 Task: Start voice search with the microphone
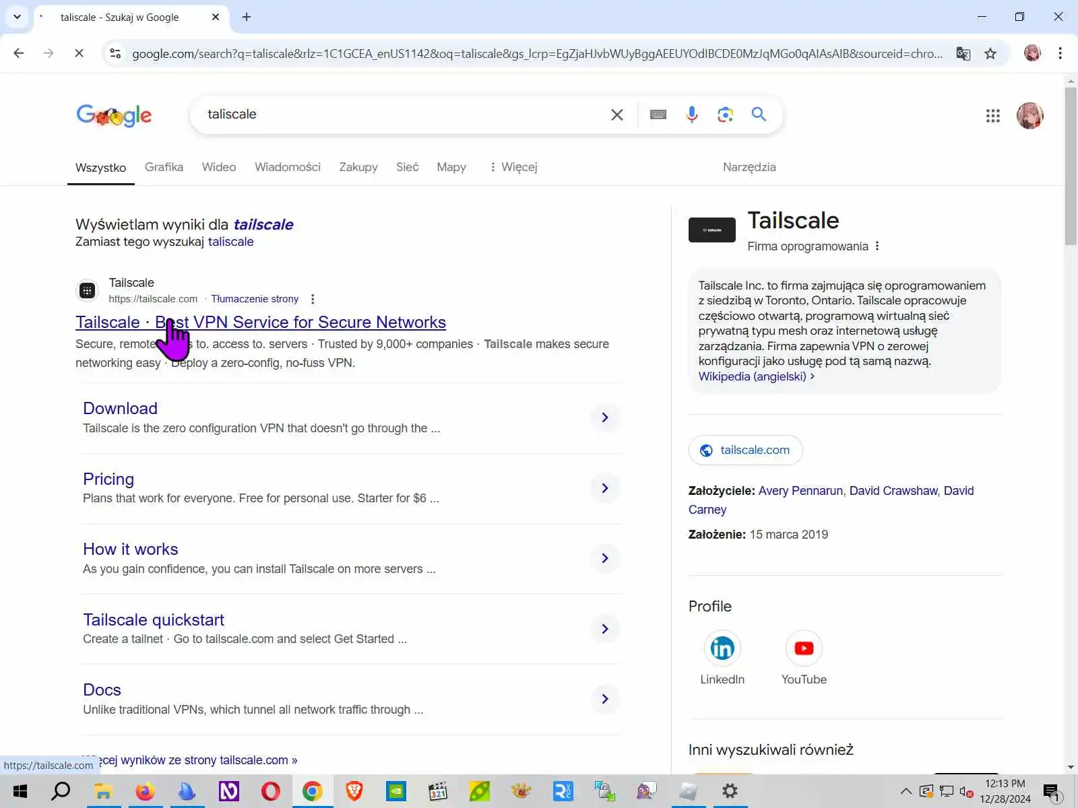coord(692,114)
